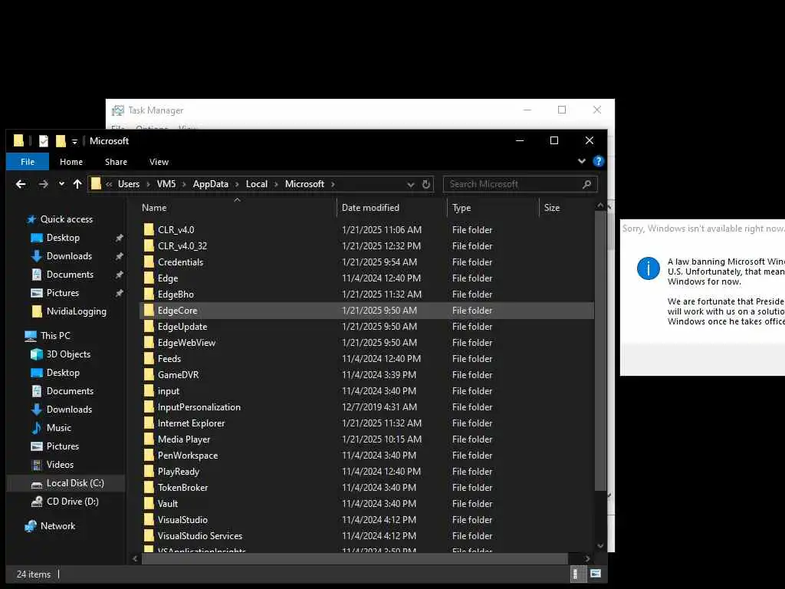Select Quick access in navigation pane
Image resolution: width=785 pixels, height=589 pixels.
click(66, 219)
